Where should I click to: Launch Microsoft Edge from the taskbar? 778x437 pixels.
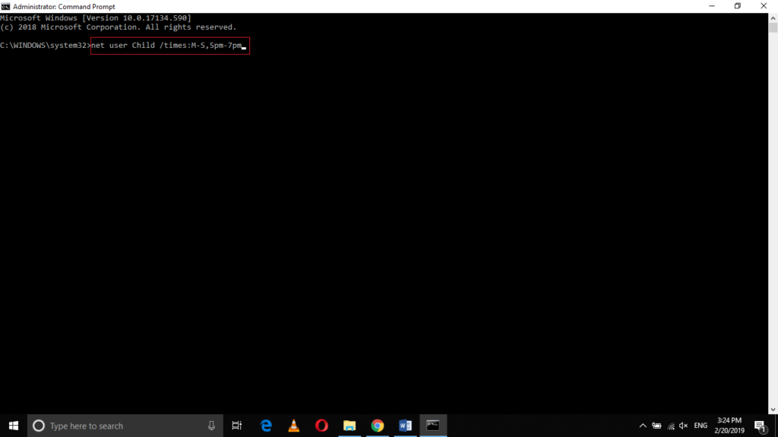pos(266,426)
